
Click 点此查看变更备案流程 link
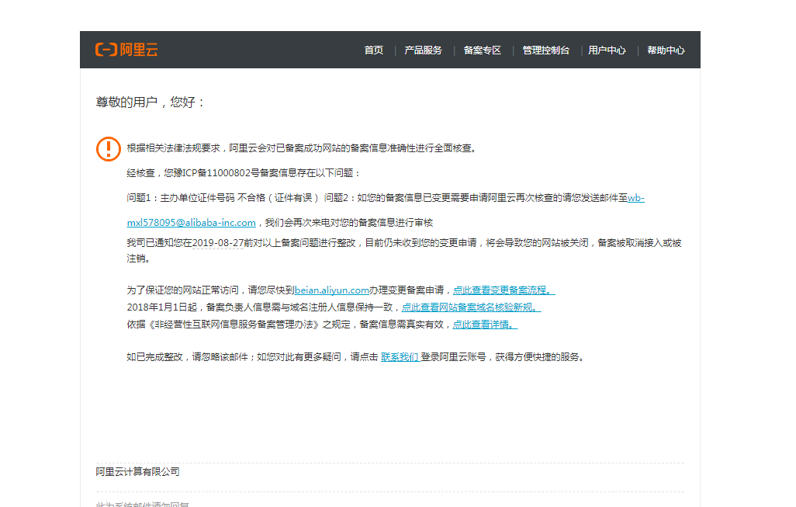coord(504,290)
